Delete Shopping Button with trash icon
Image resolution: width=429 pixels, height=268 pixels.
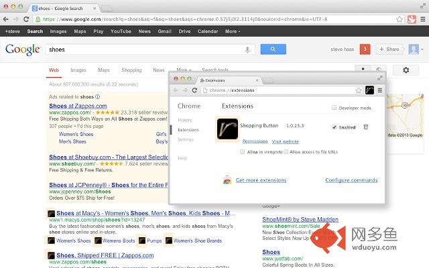366,127
